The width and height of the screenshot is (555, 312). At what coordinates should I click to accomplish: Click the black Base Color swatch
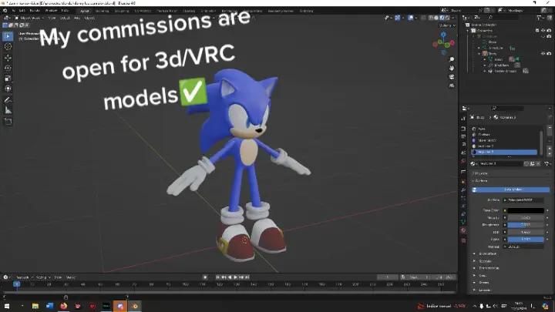point(526,210)
